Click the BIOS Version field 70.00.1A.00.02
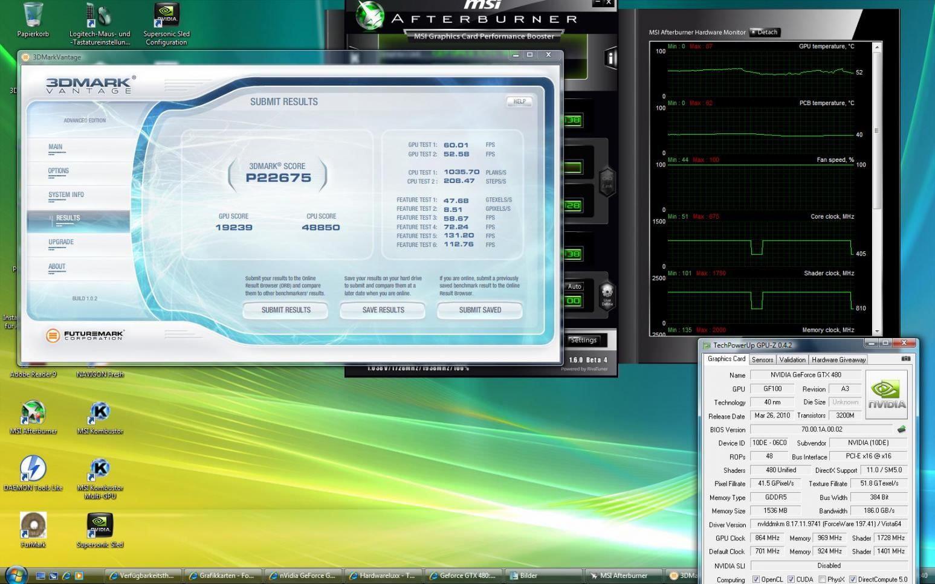 (x=821, y=429)
